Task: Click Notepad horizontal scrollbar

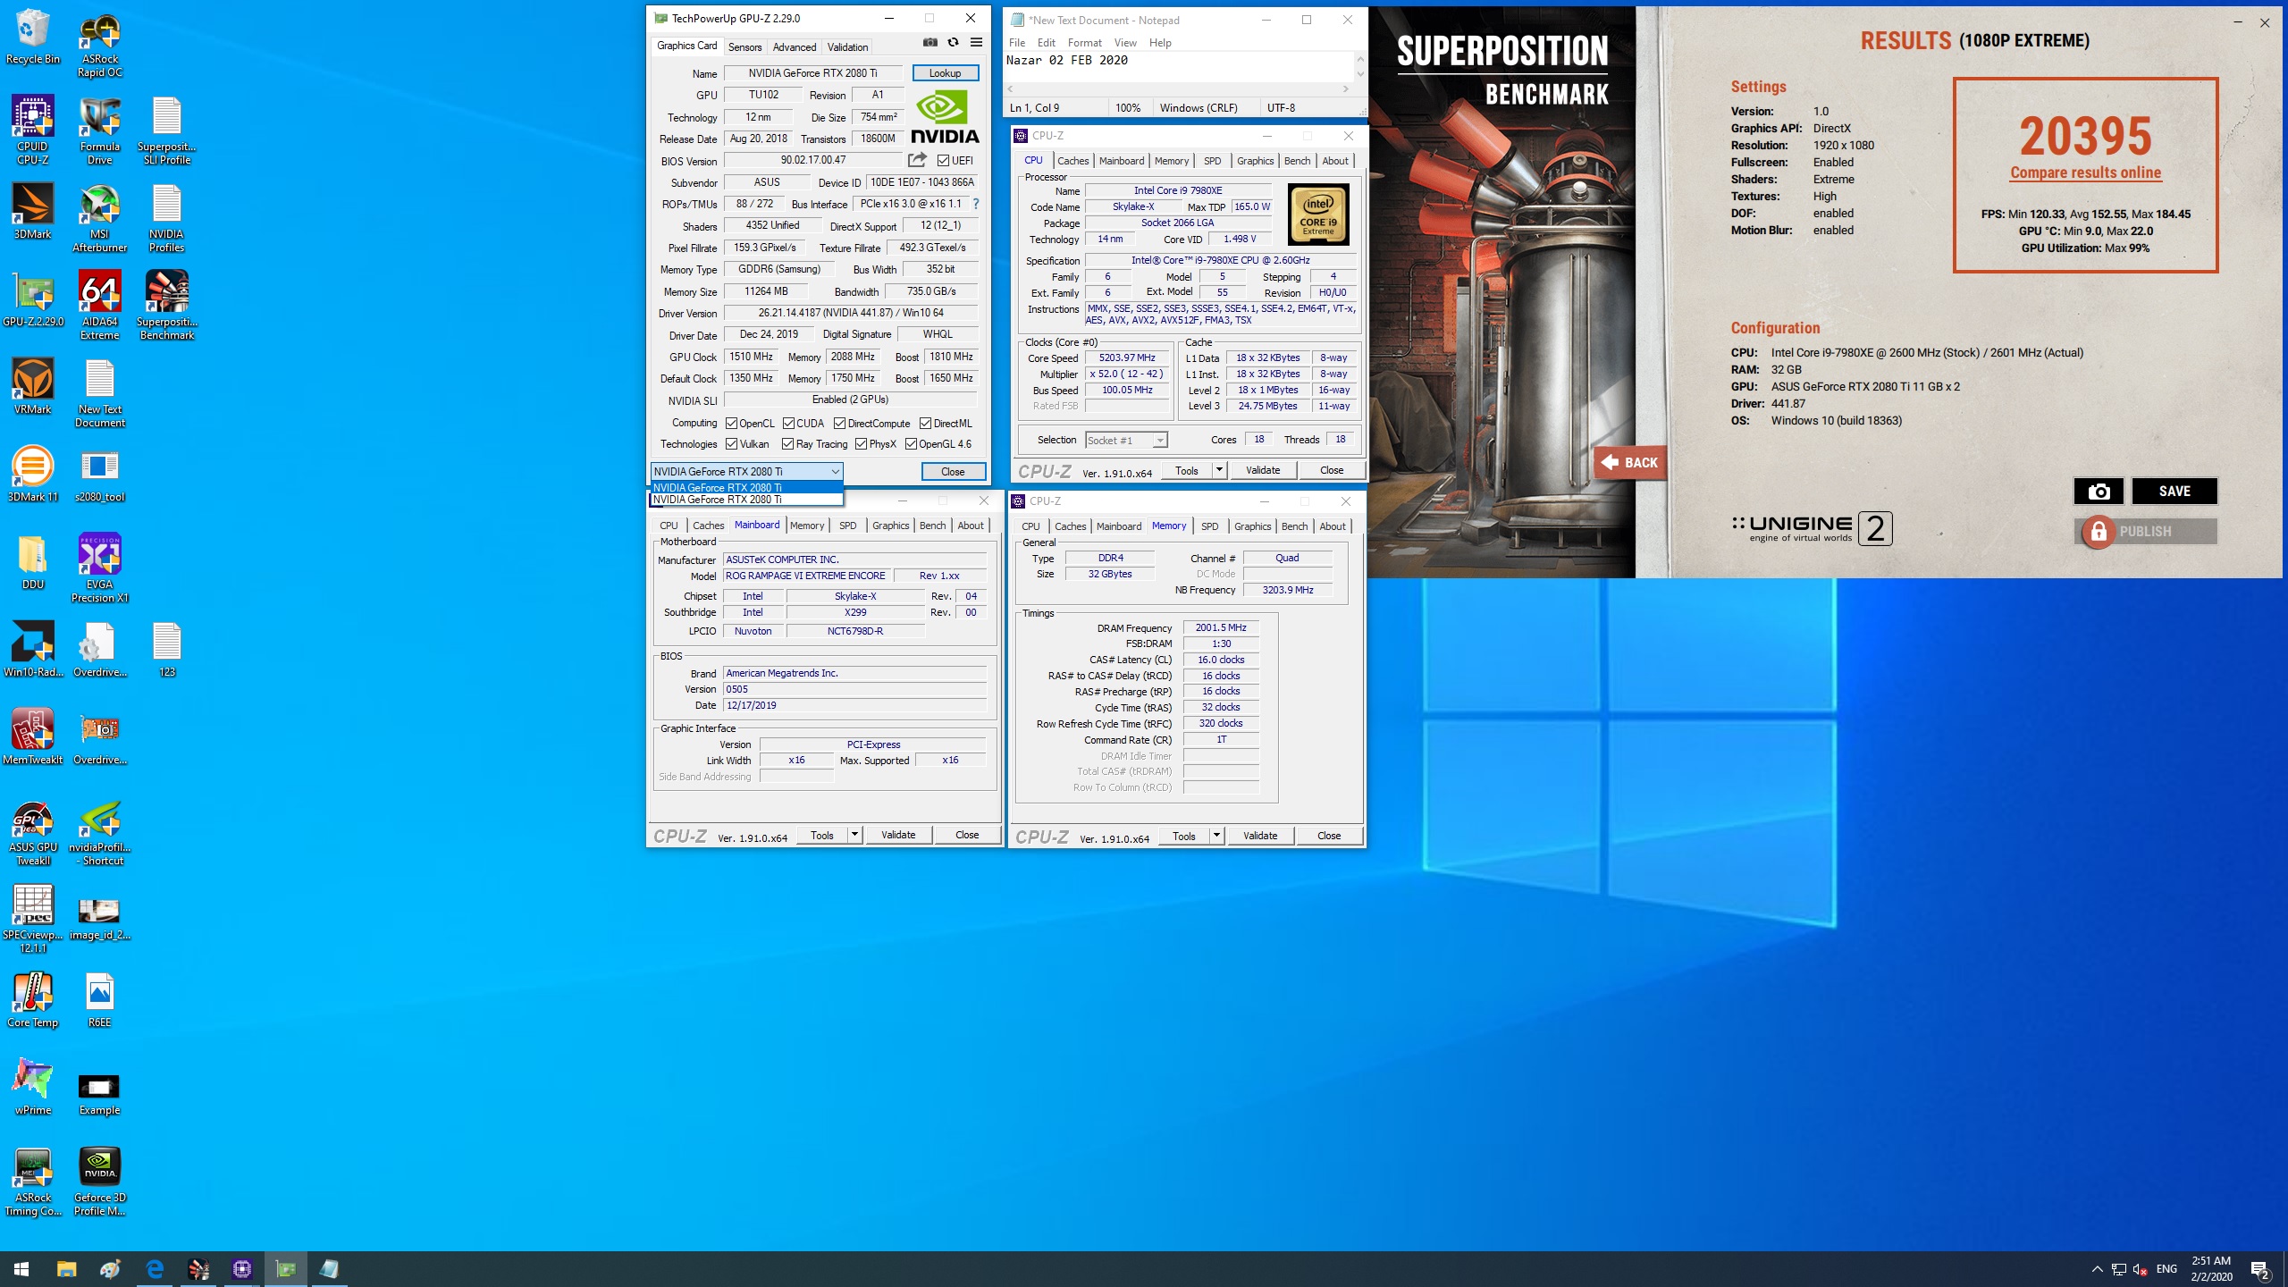Action: 1179,88
